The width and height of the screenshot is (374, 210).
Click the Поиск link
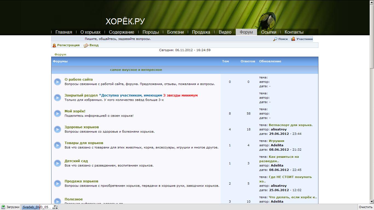pos(283,39)
